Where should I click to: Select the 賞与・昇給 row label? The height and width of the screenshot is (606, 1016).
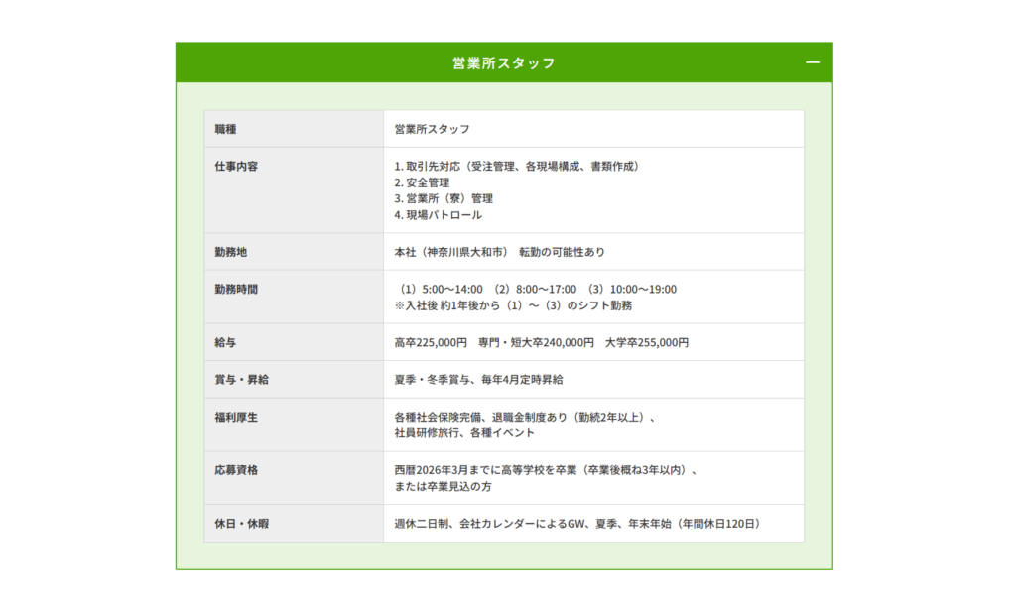point(242,380)
